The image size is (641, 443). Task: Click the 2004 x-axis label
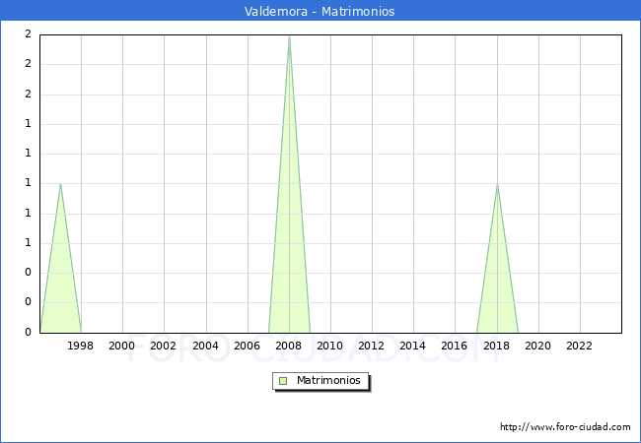click(x=205, y=346)
